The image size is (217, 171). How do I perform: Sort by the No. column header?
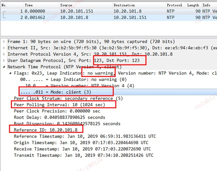[x=12, y=5]
